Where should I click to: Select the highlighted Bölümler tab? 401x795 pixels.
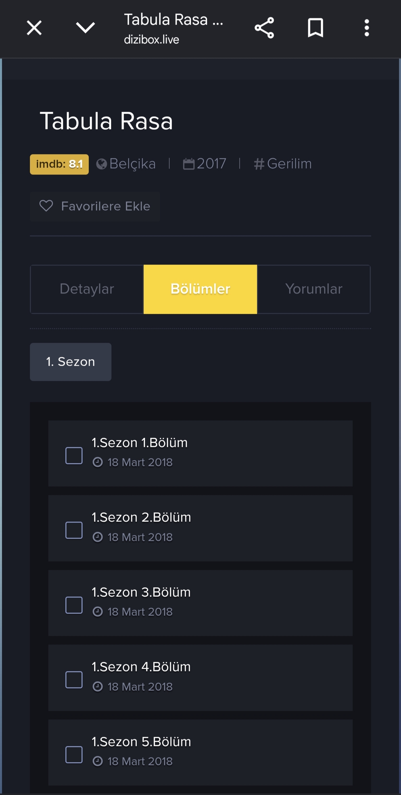(200, 289)
